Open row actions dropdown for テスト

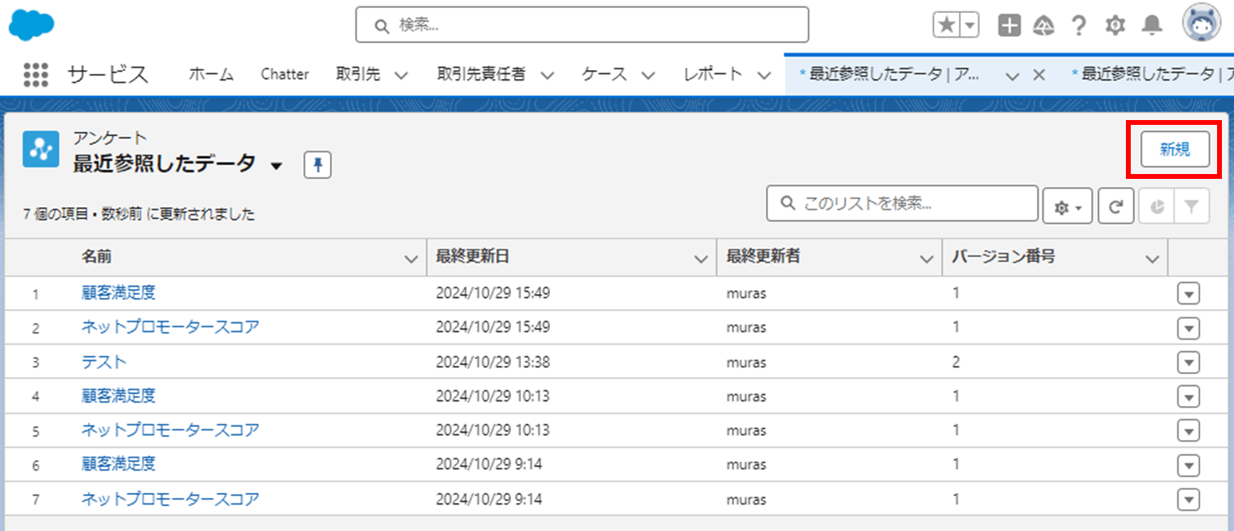click(x=1189, y=362)
